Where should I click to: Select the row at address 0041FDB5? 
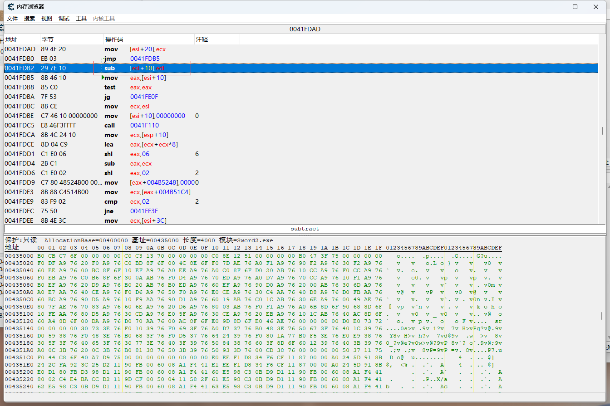[x=301, y=78]
